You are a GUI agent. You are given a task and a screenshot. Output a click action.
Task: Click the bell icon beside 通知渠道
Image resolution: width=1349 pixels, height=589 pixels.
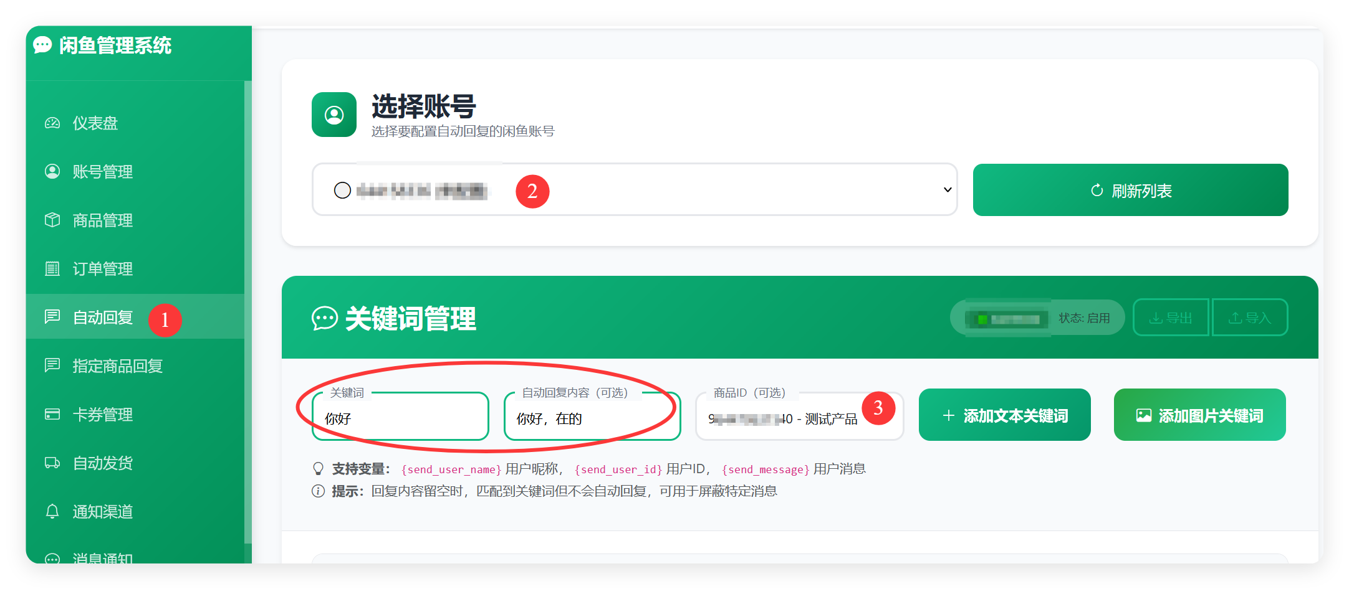pos(52,512)
